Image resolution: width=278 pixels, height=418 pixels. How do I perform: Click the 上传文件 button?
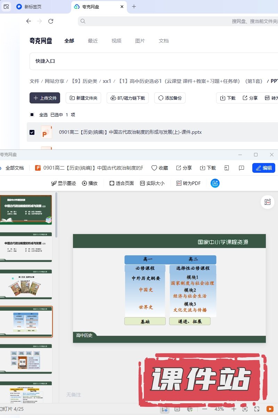tap(45, 98)
